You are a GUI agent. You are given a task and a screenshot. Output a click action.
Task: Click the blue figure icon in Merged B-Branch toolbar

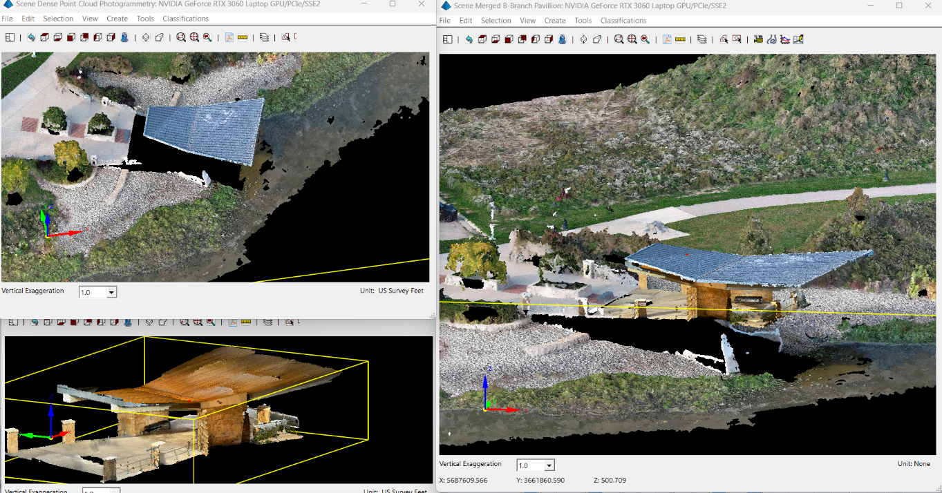pyautogui.click(x=562, y=39)
